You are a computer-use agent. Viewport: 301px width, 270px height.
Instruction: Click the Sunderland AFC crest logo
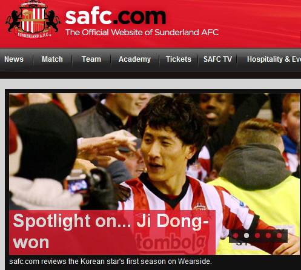click(x=33, y=20)
